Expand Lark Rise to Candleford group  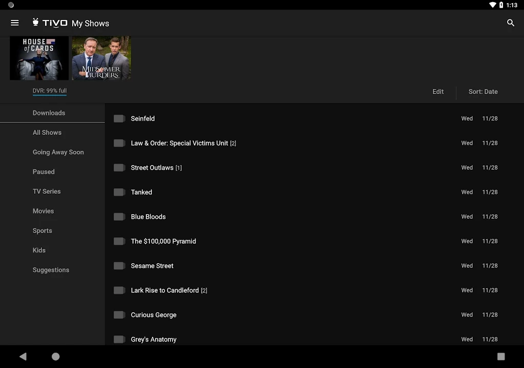169,290
